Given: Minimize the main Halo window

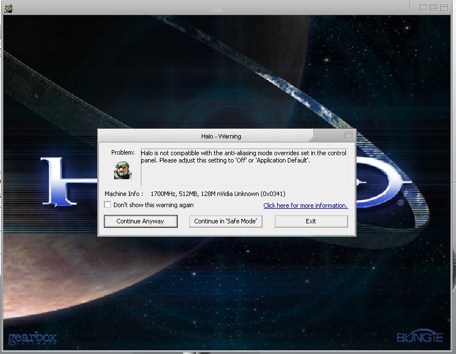Looking at the screenshot, I should [x=424, y=8].
